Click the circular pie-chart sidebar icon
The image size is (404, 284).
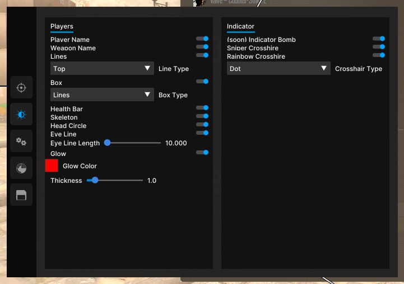21,168
